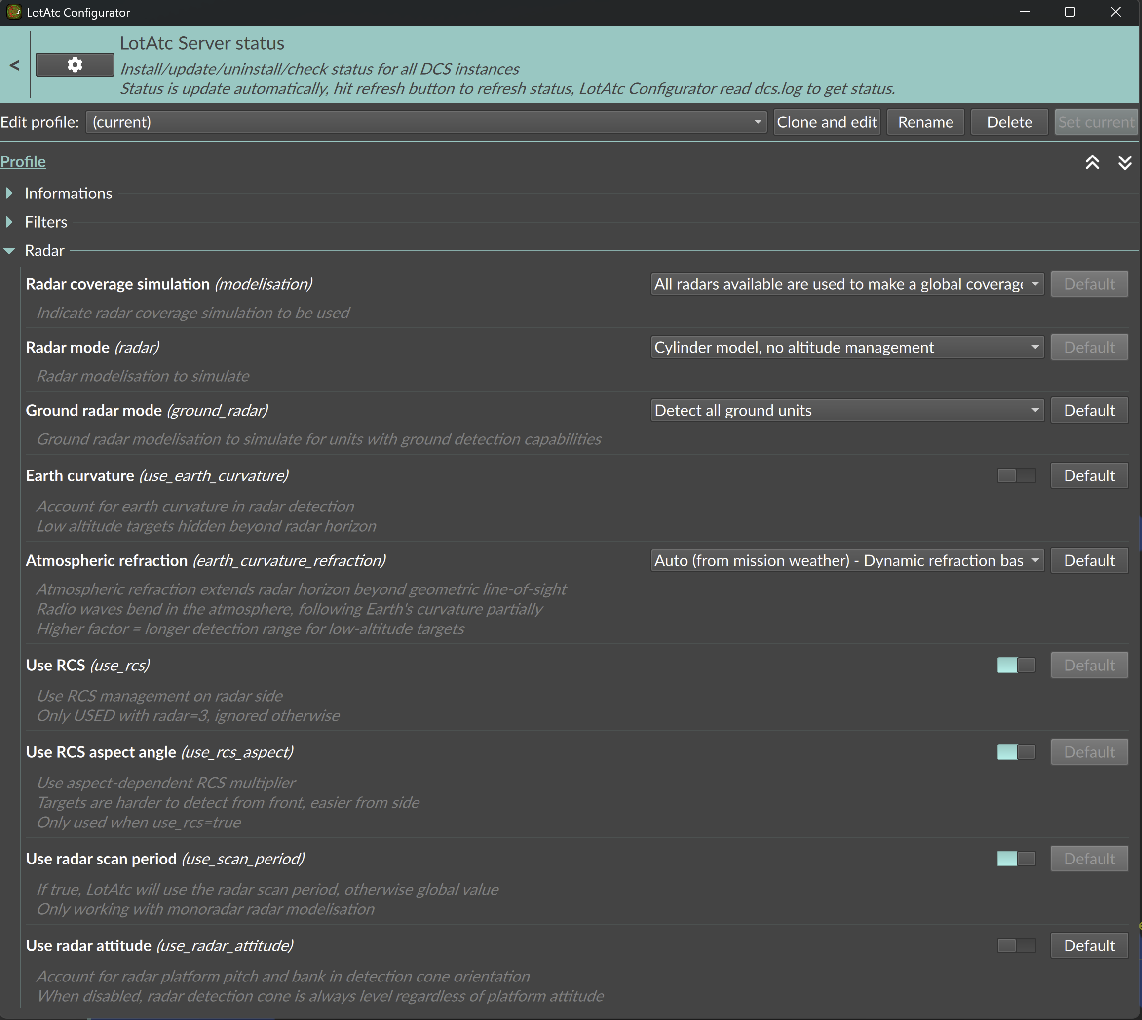
Task: Expand the Filters section
Action: [x=9, y=222]
